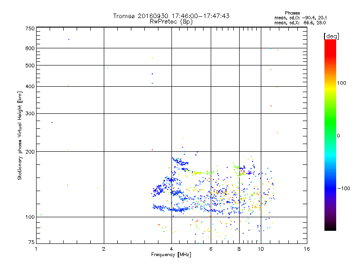This screenshot has width=361, height=271.
Task: Click the y-axis label '400'
Action: [x=30, y=87]
